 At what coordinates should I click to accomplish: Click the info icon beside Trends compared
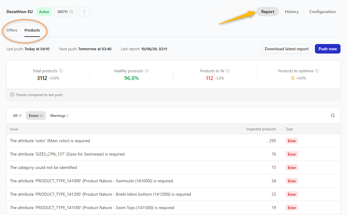tap(12, 95)
